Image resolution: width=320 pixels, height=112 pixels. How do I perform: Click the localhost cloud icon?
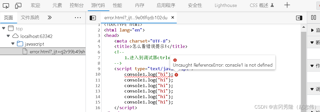click(15, 36)
